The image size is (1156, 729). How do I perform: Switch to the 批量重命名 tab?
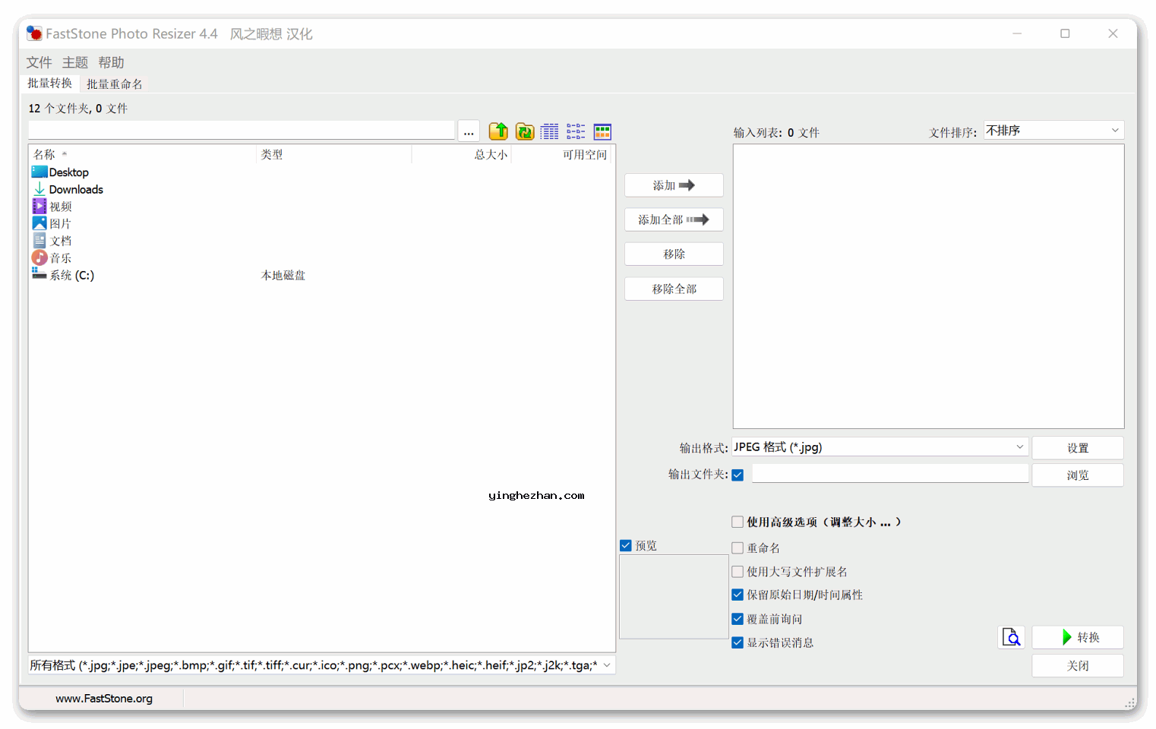coord(115,84)
